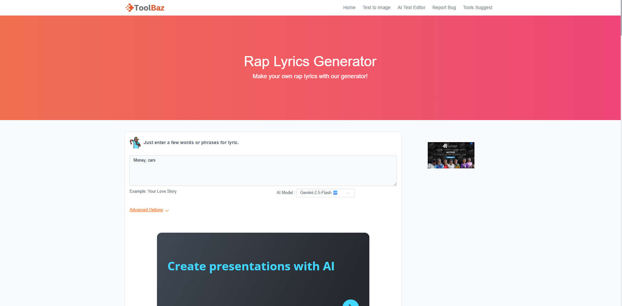Navigate to AI Text Editor
The width and height of the screenshot is (622, 306).
pos(411,7)
